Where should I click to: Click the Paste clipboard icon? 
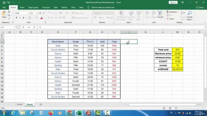[x=4, y=13]
